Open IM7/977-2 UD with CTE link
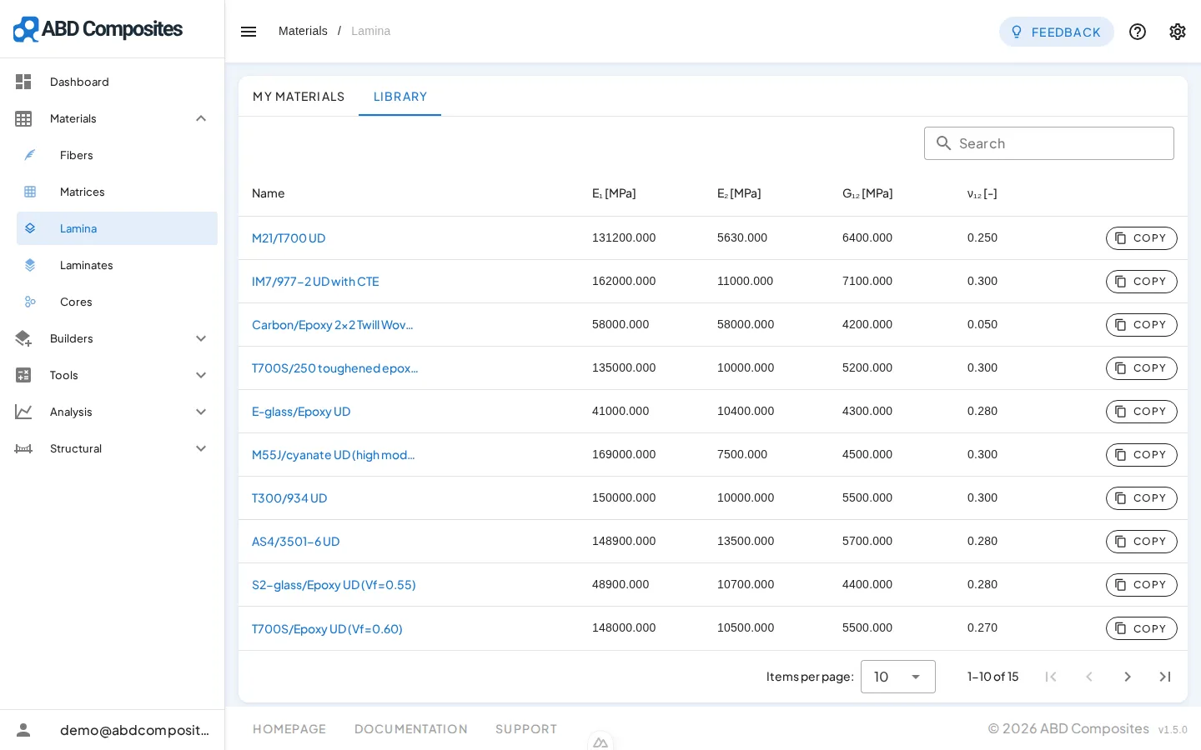Viewport: 1201px width, 750px height. [x=315, y=282]
